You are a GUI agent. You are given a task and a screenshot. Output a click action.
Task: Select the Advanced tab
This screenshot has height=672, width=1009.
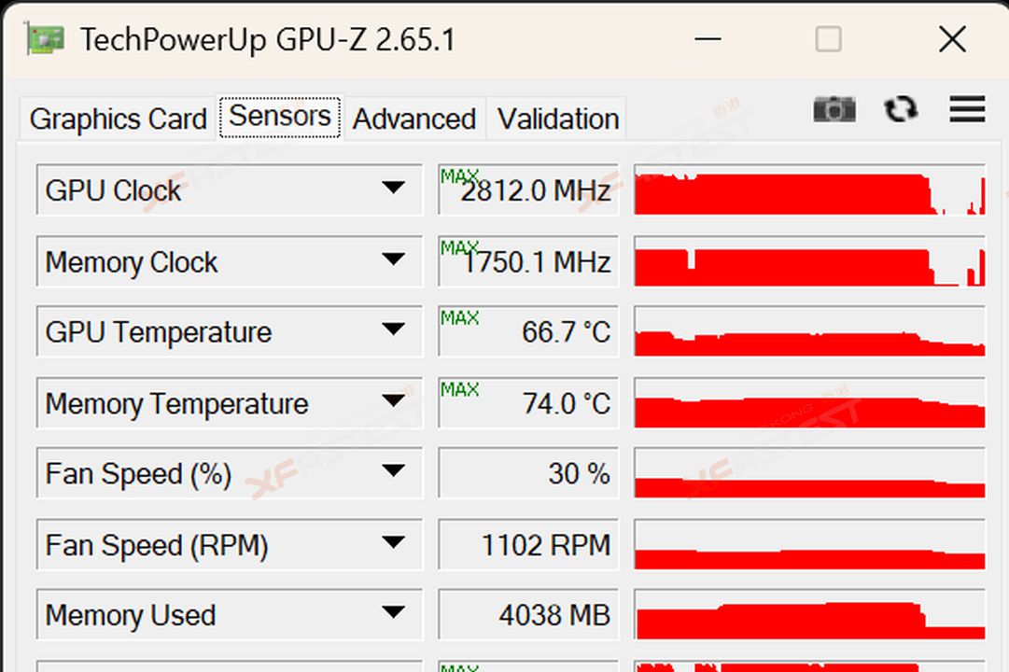pyautogui.click(x=414, y=119)
